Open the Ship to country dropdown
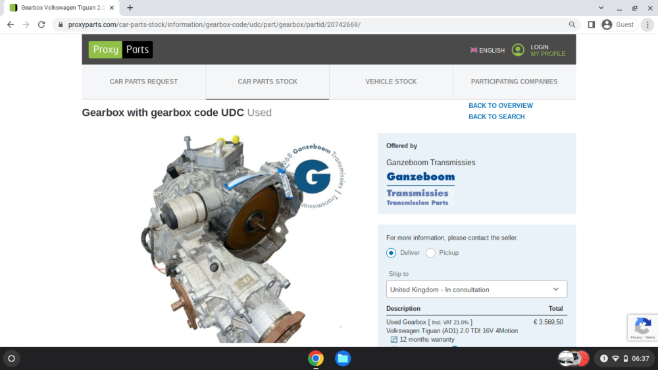This screenshot has height=370, width=658. [476, 290]
